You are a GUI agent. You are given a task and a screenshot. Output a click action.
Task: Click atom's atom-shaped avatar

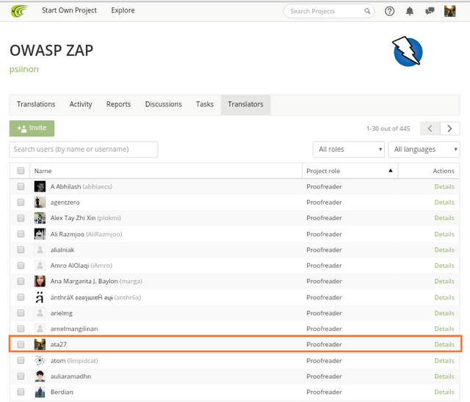point(40,360)
